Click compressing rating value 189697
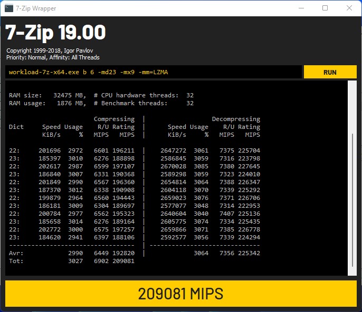The image size is (362, 312). 123,206
